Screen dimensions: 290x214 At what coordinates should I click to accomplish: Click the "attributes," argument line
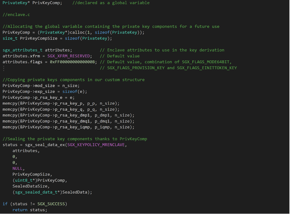(26, 151)
